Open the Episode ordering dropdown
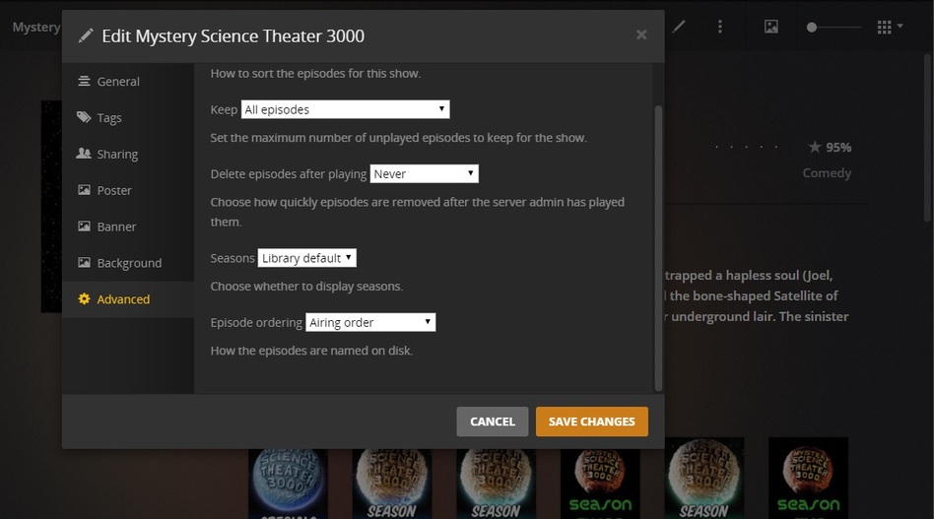Image resolution: width=934 pixels, height=519 pixels. click(x=370, y=322)
